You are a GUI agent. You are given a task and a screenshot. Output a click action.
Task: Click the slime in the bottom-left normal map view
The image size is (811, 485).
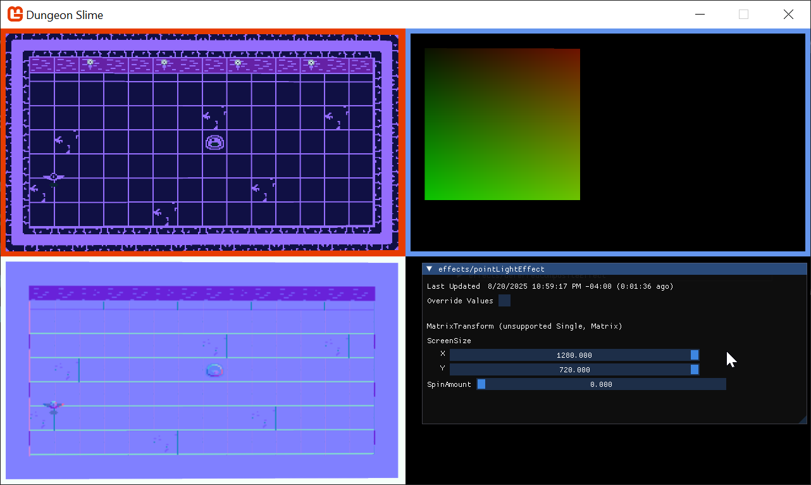click(x=215, y=370)
